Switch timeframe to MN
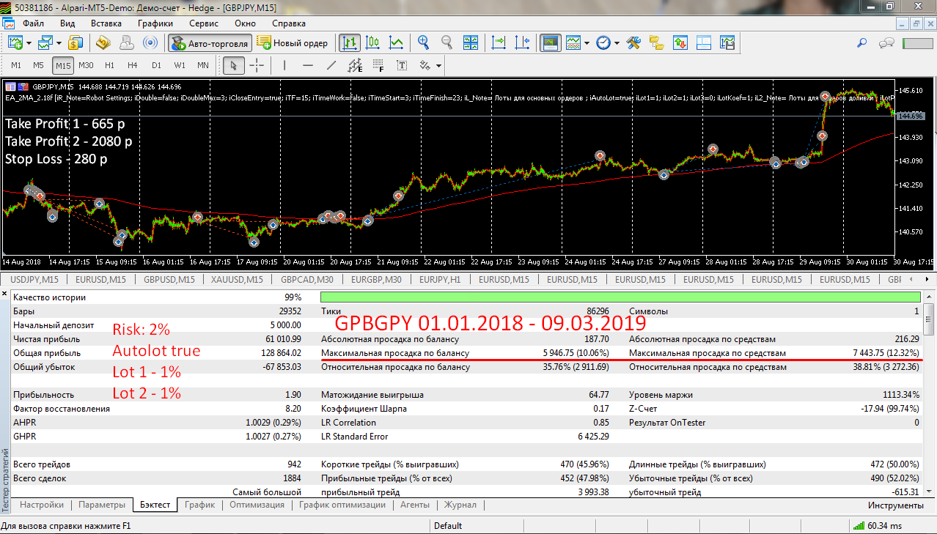This screenshot has width=937, height=534. (x=203, y=65)
